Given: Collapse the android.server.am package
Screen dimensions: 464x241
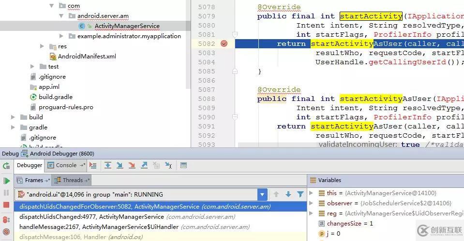Looking at the screenshot, I should pos(61,16).
